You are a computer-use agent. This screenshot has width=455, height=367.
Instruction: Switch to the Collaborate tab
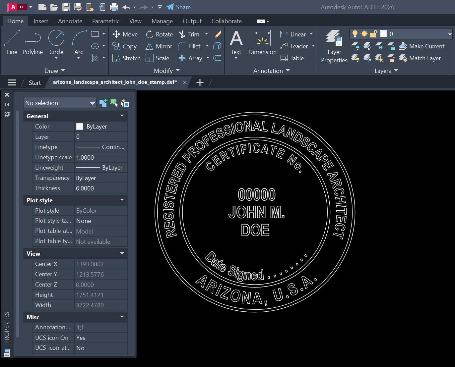click(227, 21)
